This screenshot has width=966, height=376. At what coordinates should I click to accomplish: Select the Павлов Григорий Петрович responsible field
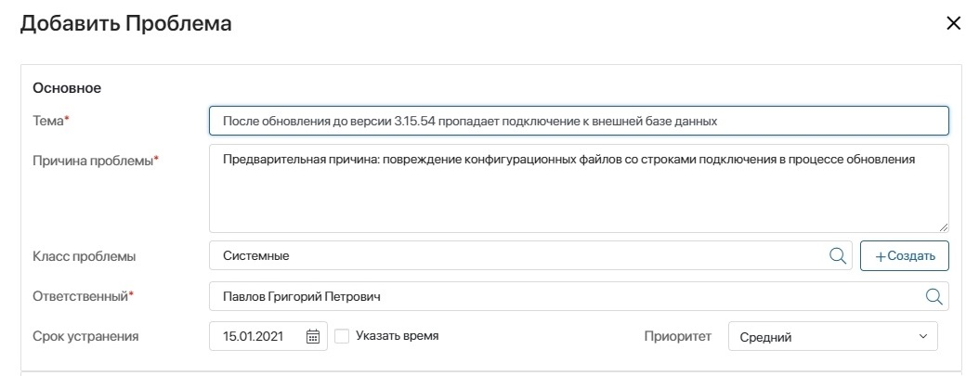click(x=579, y=296)
